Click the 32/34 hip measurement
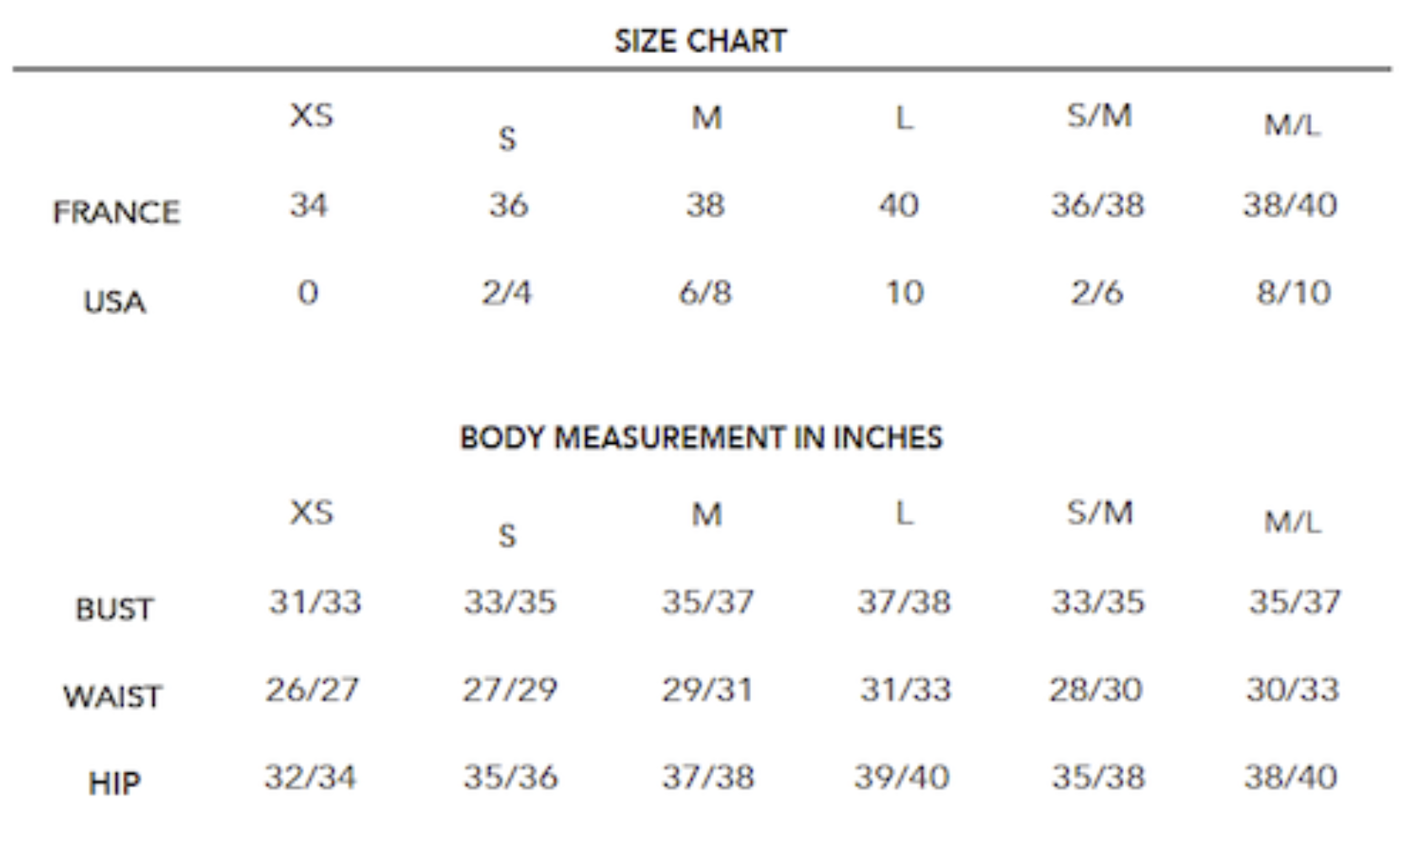 pos(311,776)
